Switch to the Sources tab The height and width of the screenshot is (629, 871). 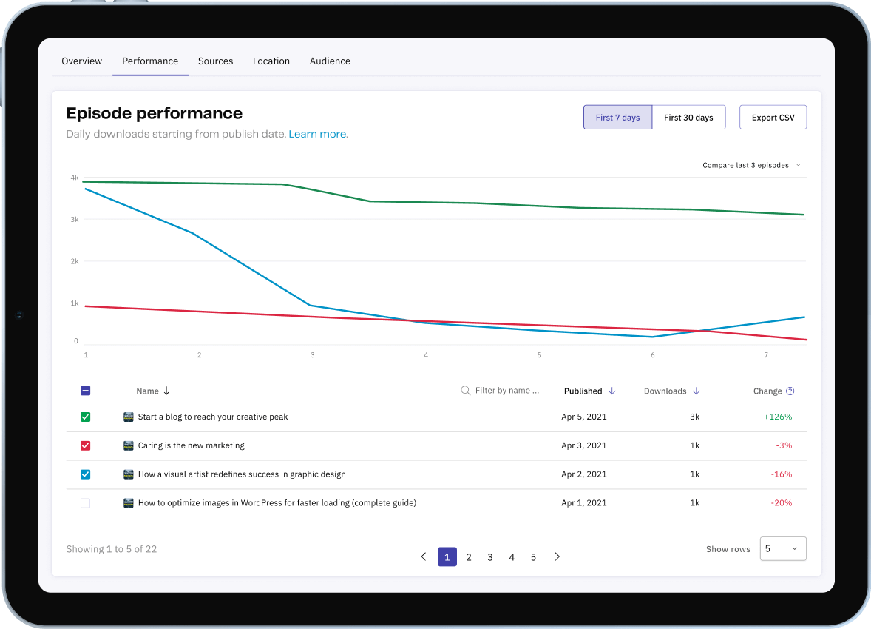215,61
